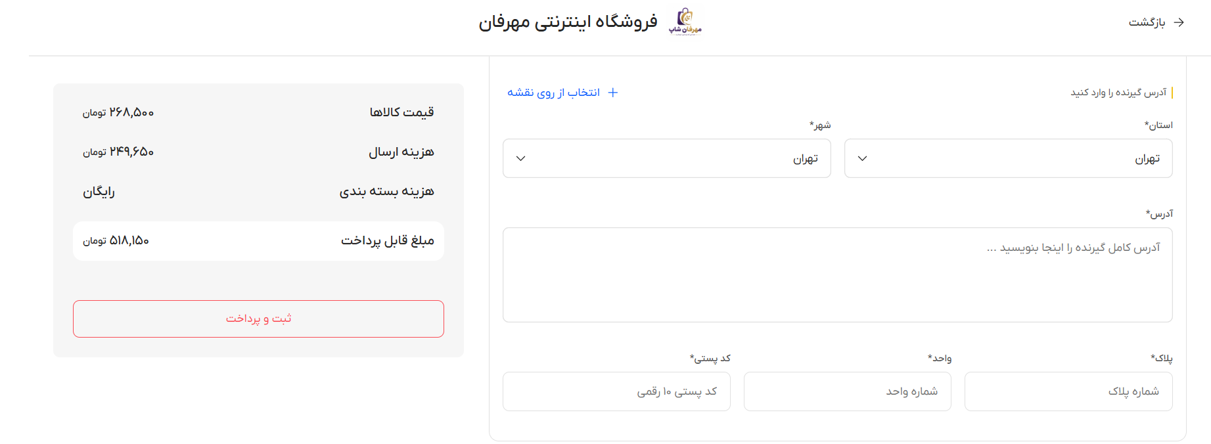Click the هزینه بسته بندی packaging row

click(x=258, y=191)
